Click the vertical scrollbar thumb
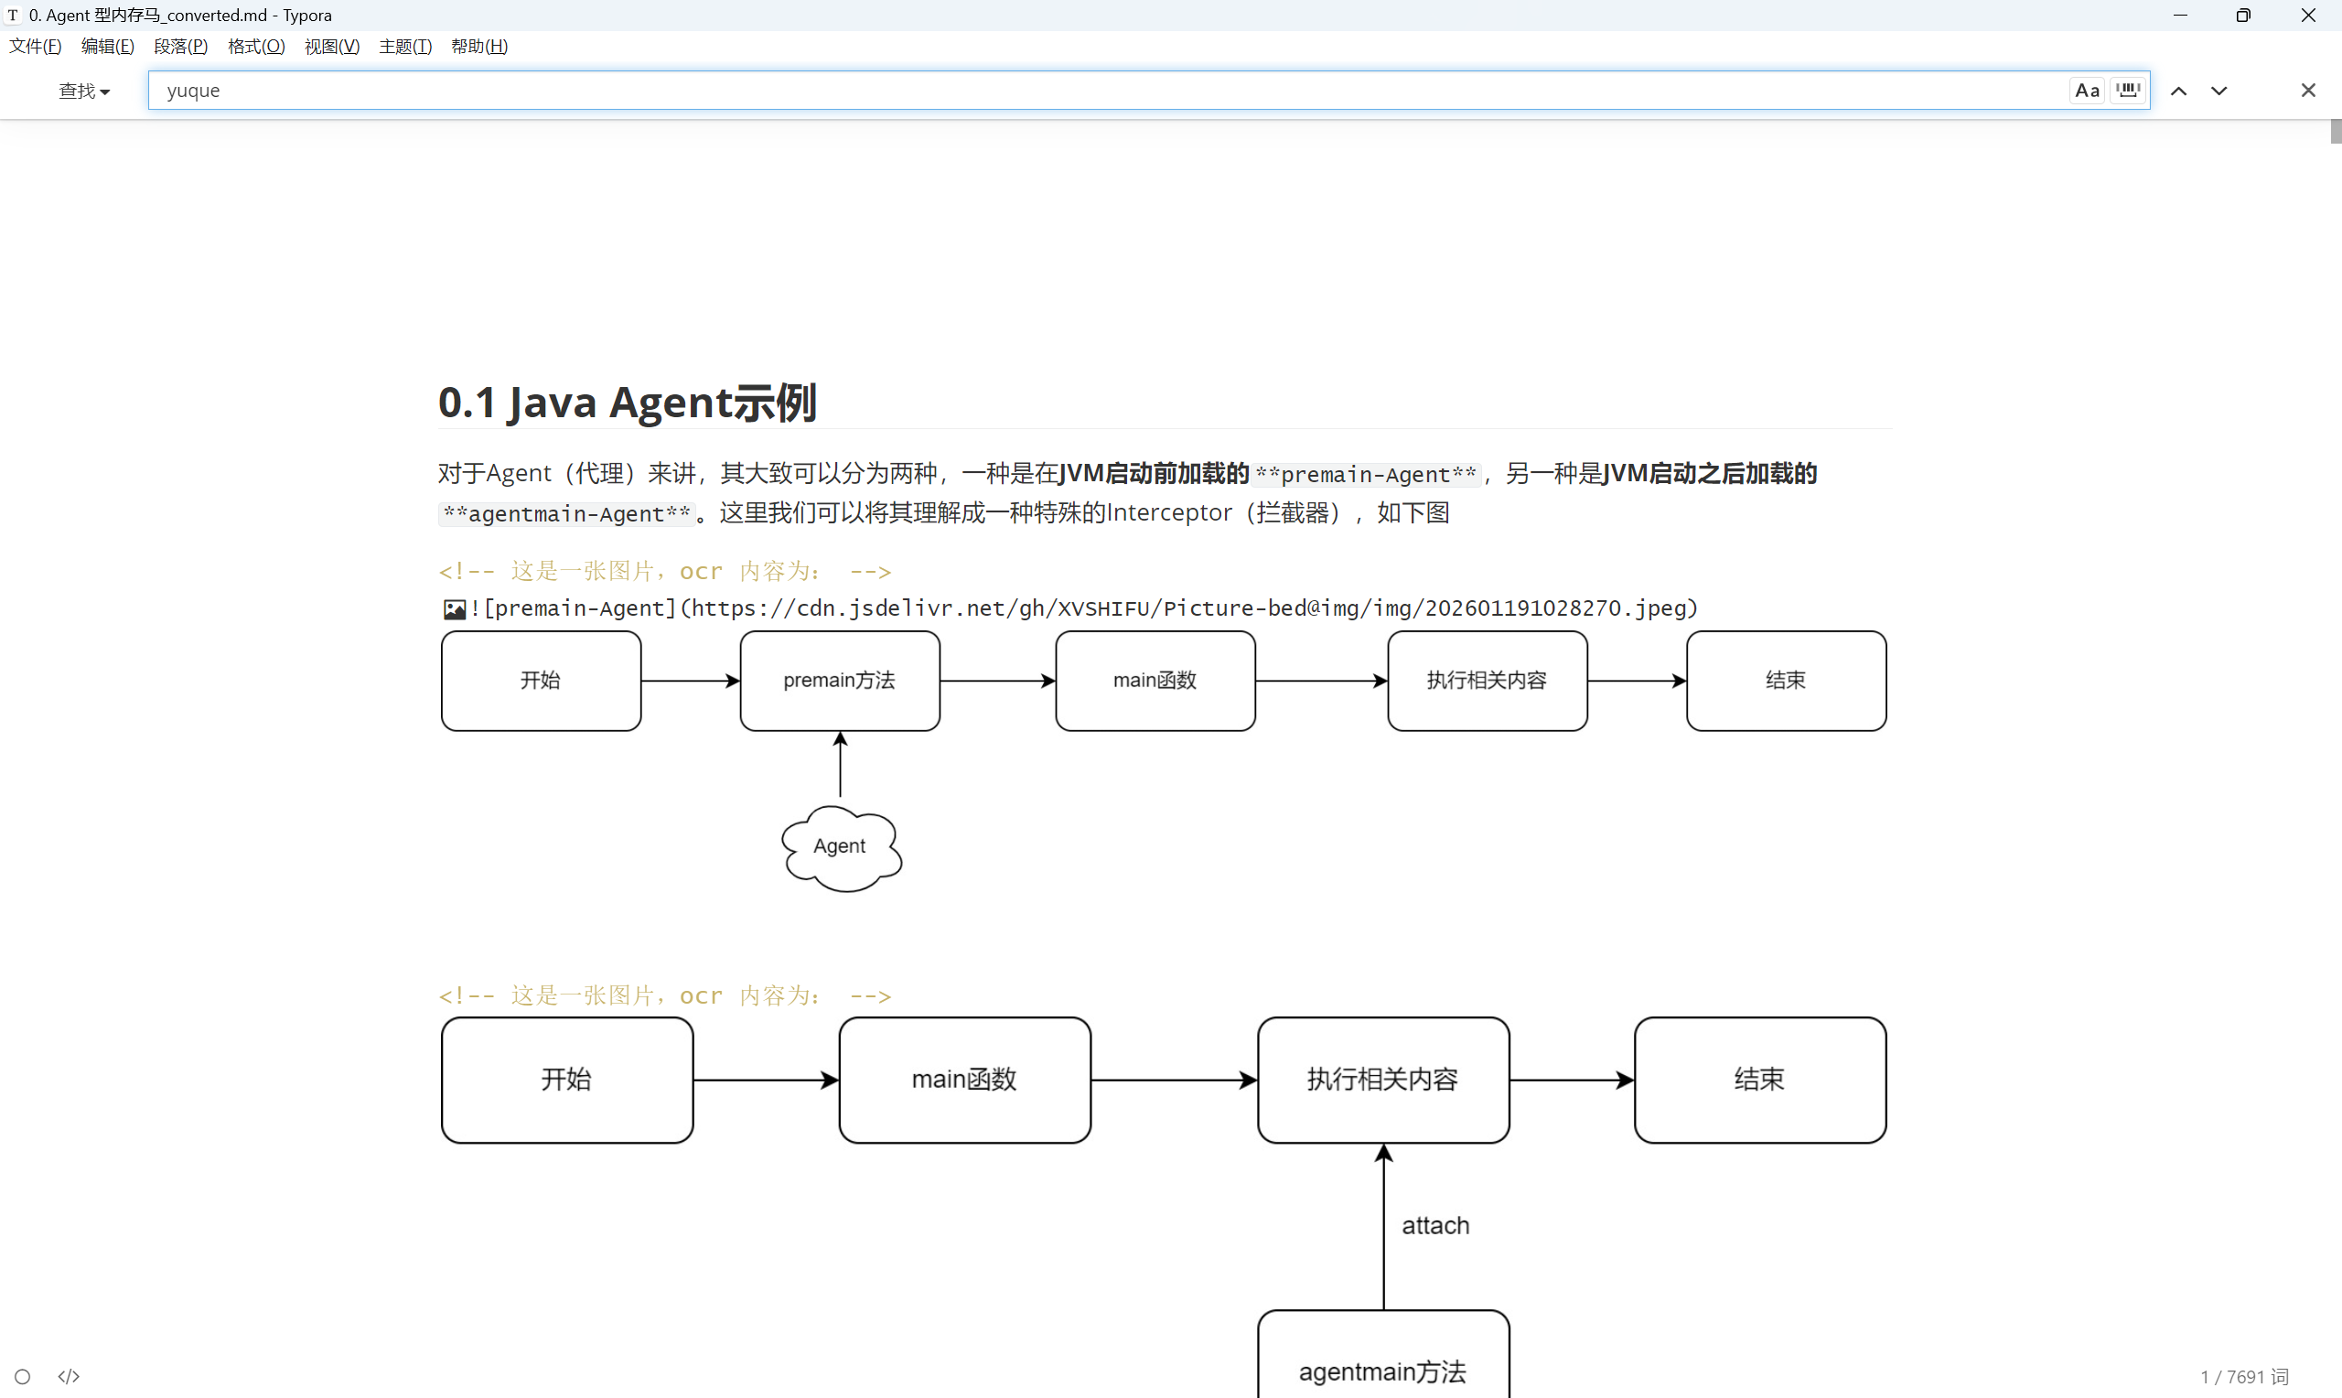The width and height of the screenshot is (2342, 1398). click(2335, 131)
